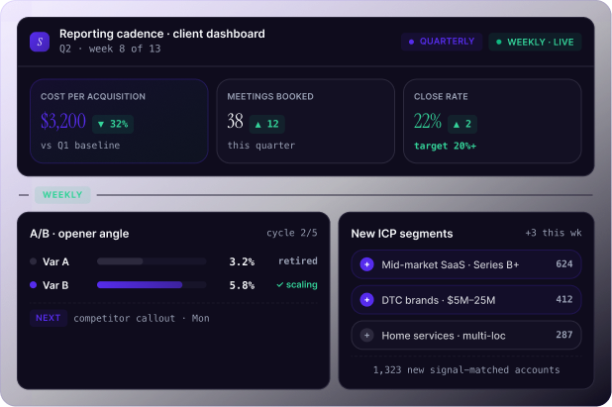Click the plus icon beside Home services
612x407 pixels.
pyautogui.click(x=366, y=336)
